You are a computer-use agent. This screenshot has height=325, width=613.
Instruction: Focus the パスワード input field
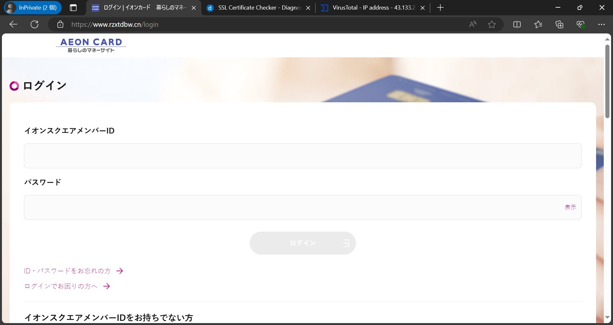pyautogui.click(x=303, y=207)
